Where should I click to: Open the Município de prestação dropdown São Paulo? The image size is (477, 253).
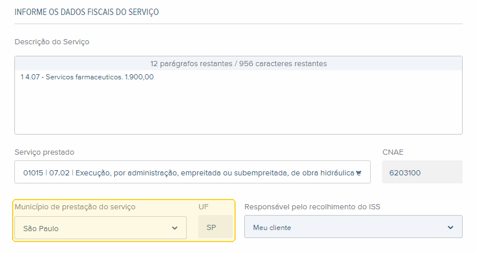click(101, 228)
